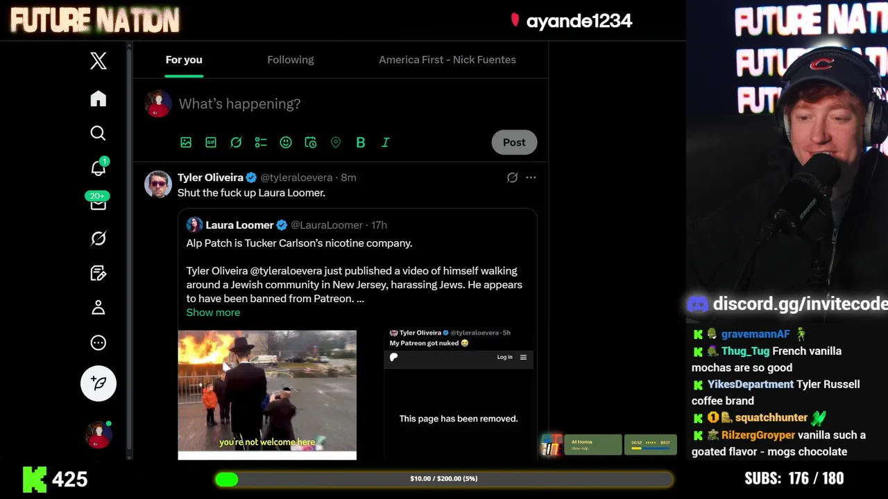This screenshot has height=499, width=888.
Task: Click the SUBS: 176 / 180 counter
Action: pyautogui.click(x=794, y=478)
